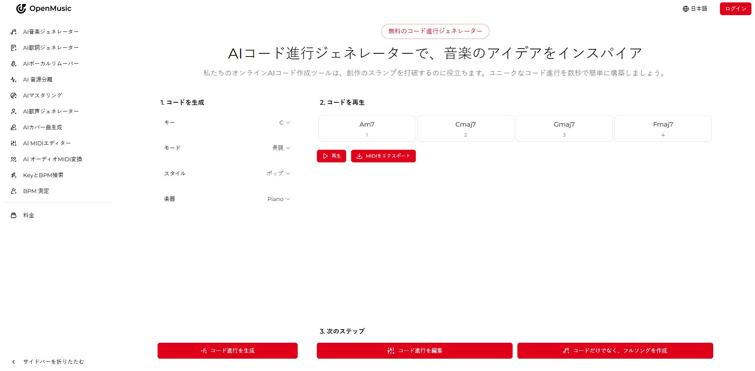Click the モード field label

click(x=172, y=148)
